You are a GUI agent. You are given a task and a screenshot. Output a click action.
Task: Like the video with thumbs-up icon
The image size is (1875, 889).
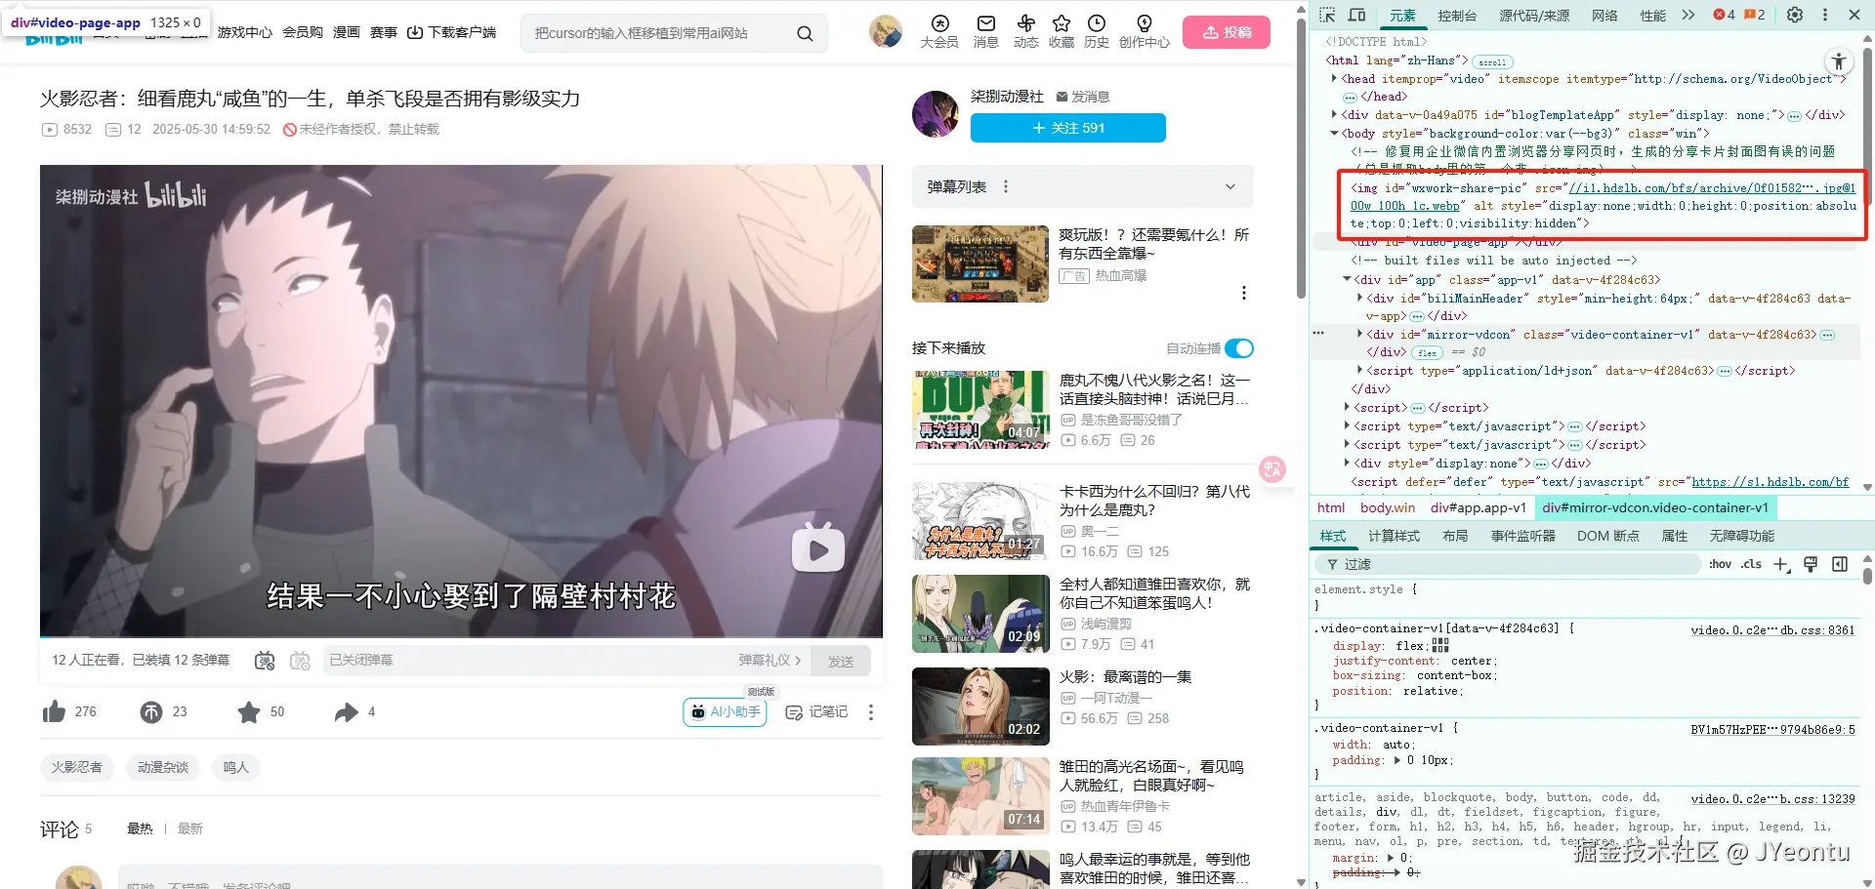[x=55, y=712]
